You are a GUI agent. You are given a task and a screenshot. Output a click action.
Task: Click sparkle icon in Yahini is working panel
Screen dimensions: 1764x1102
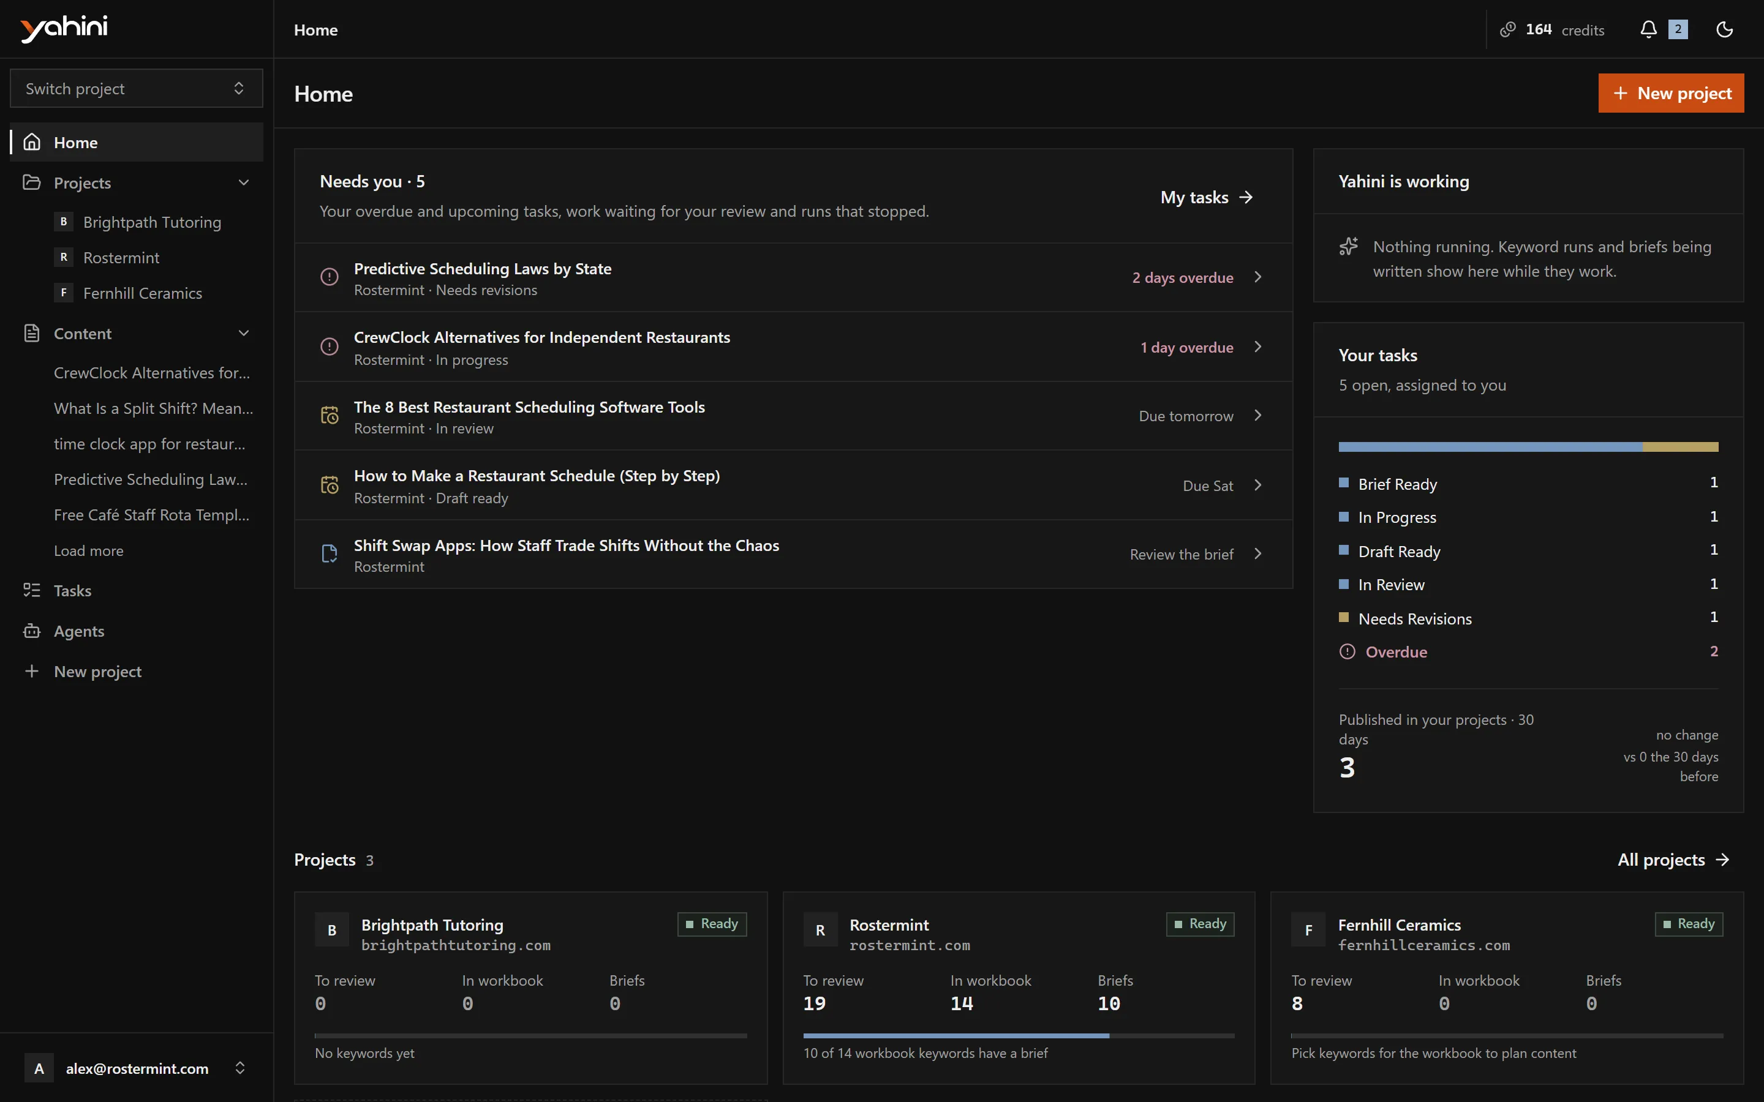[1349, 247]
